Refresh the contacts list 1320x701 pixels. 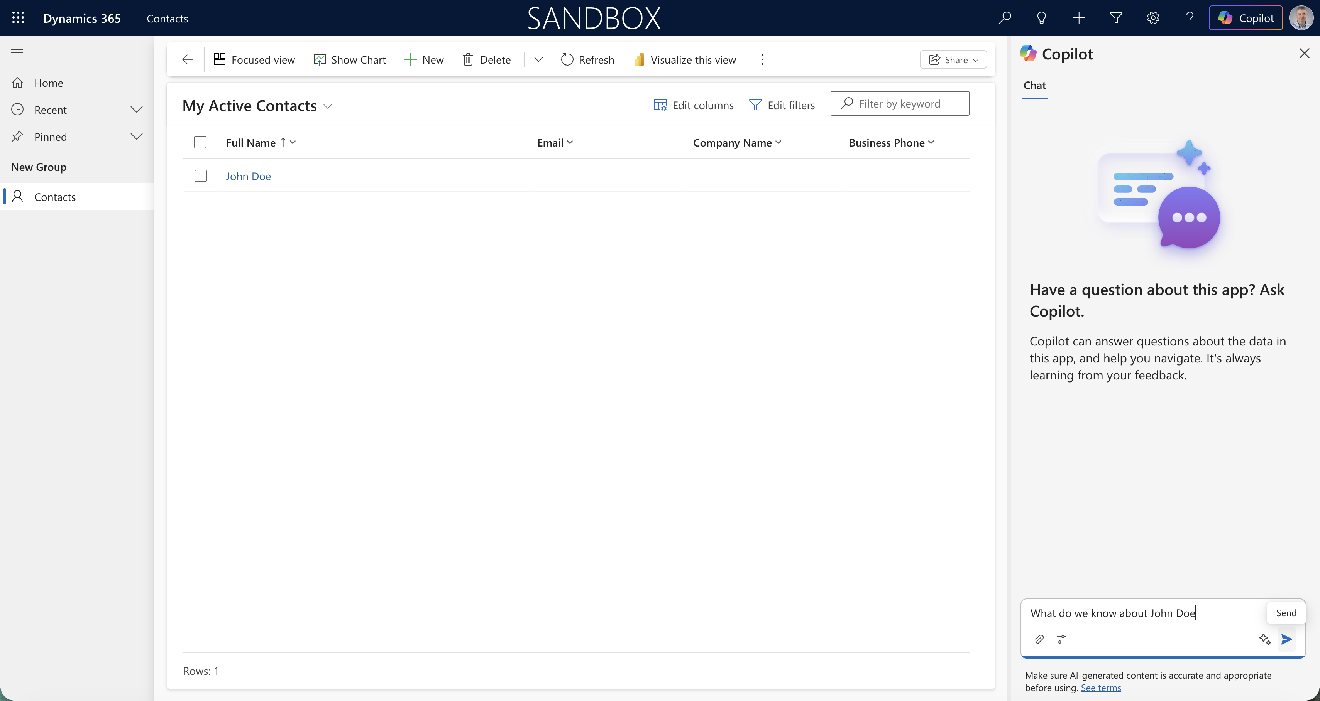point(587,59)
